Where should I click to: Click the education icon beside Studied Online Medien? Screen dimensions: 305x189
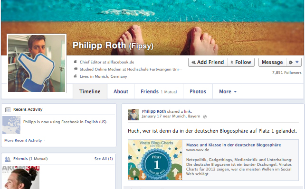(76, 69)
